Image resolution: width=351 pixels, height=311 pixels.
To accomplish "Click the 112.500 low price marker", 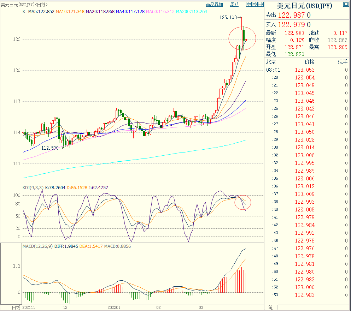I will point(50,148).
